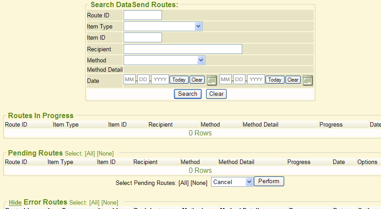Open the first date calendar picker icon
The image size is (381, 209).
(x=212, y=80)
